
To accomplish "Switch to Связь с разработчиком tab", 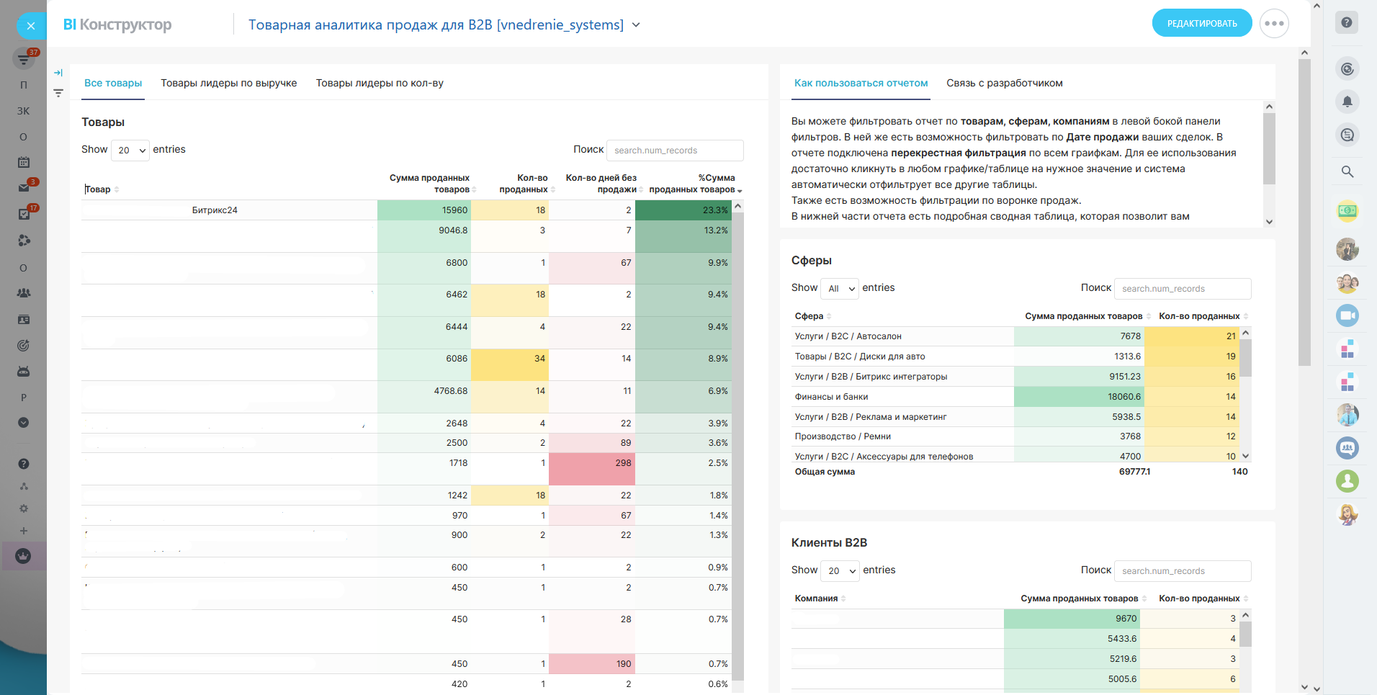I will (x=1004, y=84).
